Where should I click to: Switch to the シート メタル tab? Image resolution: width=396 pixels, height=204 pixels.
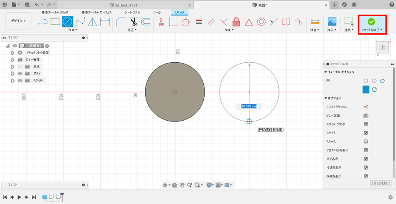pyautogui.click(x=132, y=12)
